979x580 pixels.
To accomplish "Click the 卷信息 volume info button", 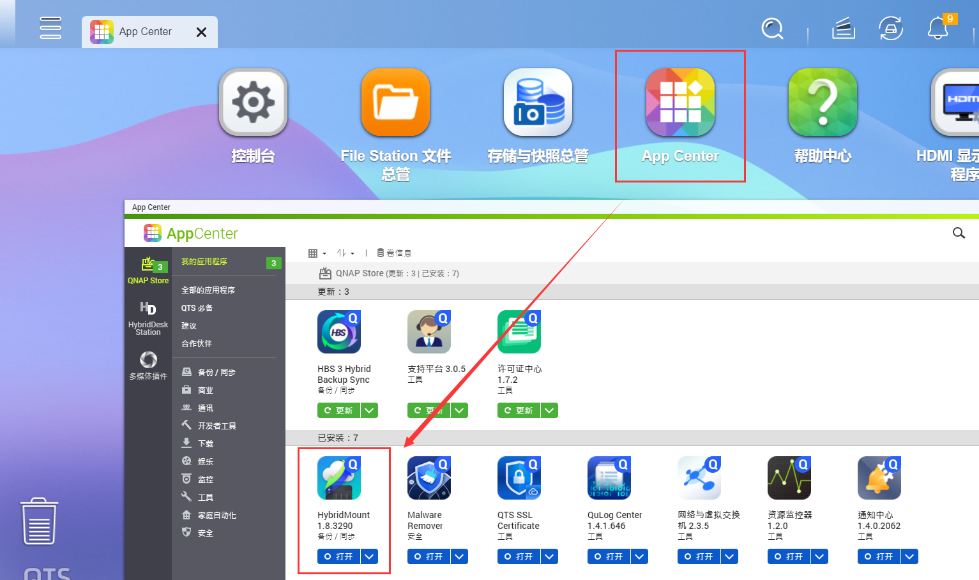I will (394, 253).
